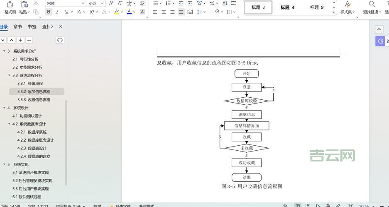Viewport: 389px width, 207px height.
Task: Click the blue font color swatch
Action: 129,12
